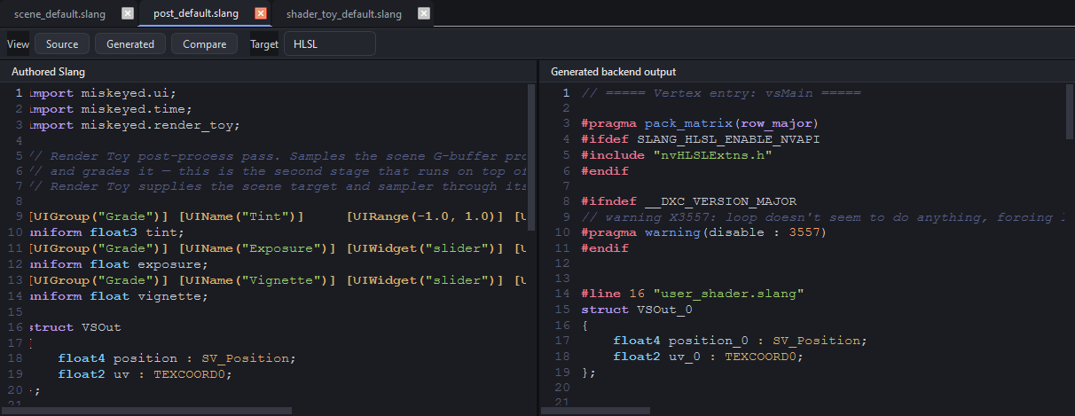Open the shader_toy_default.slang tab
The width and height of the screenshot is (1075, 416).
pos(343,14)
